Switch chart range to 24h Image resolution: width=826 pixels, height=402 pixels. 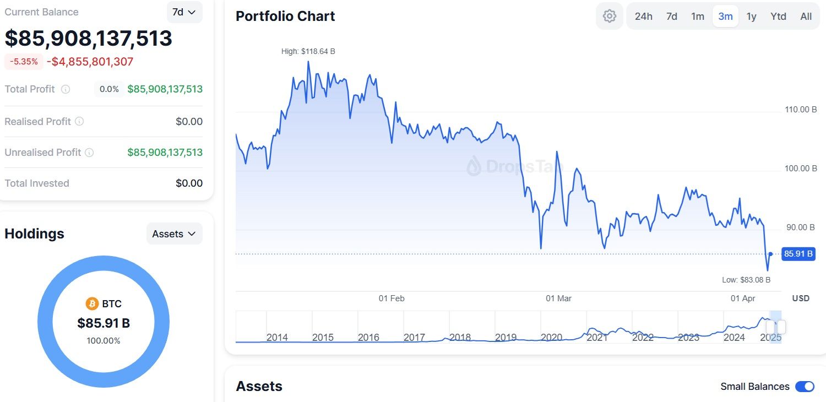click(643, 17)
